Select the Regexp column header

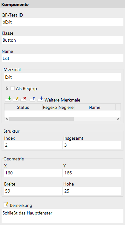pyautogui.click(x=50, y=107)
